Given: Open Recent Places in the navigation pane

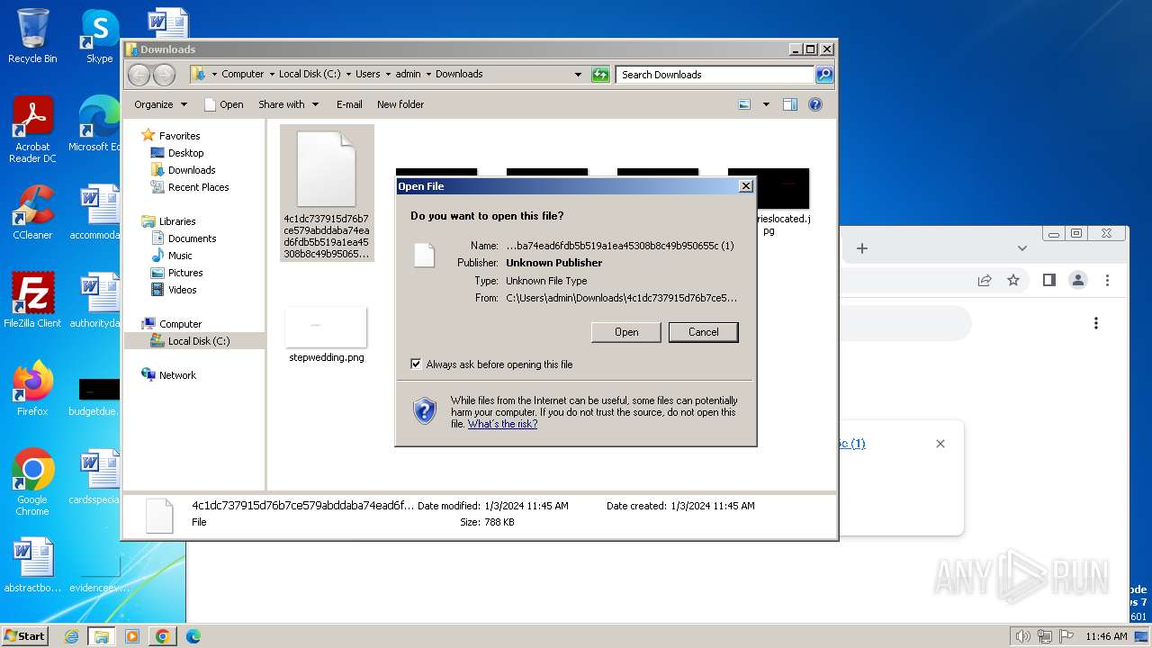Looking at the screenshot, I should pyautogui.click(x=198, y=187).
